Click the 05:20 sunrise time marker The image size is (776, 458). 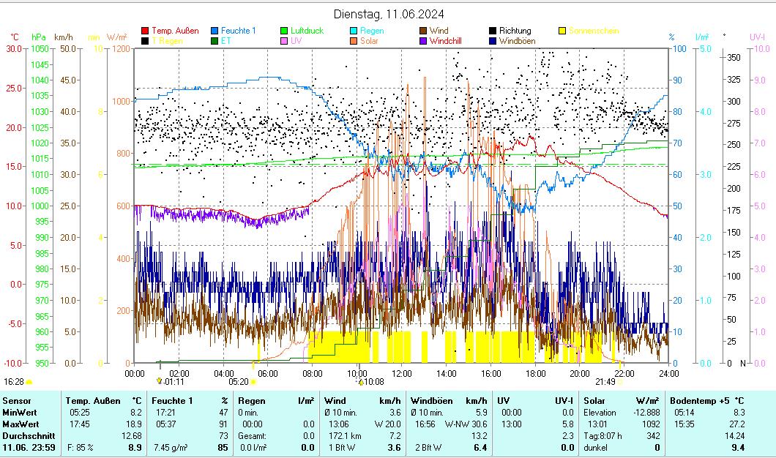(x=239, y=381)
